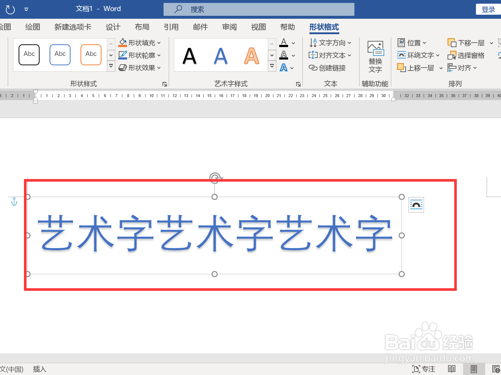The height and width of the screenshot is (375, 501).
Task: Select the blue Text Fill swatch
Action: (x=284, y=67)
